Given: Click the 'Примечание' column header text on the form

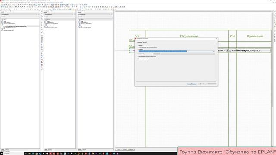Looking at the screenshot, I should point(255,36).
